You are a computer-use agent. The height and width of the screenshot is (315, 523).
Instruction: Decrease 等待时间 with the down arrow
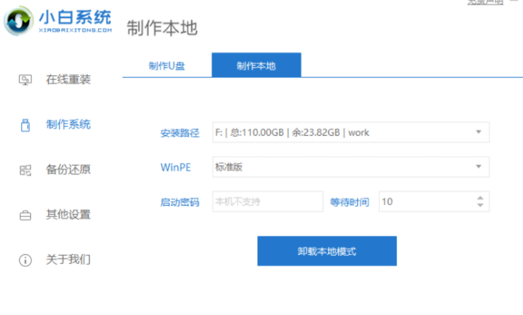pos(480,206)
